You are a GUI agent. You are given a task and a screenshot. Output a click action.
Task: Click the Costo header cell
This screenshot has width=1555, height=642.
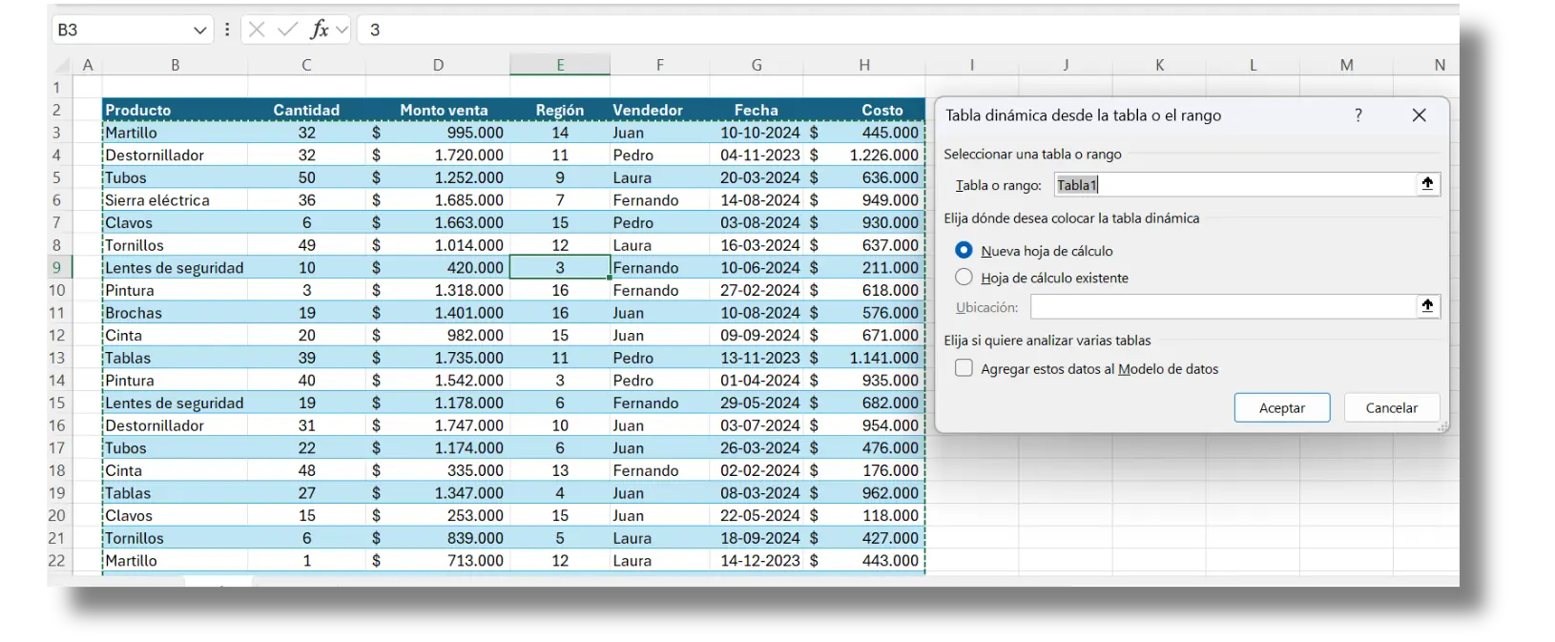click(x=864, y=110)
